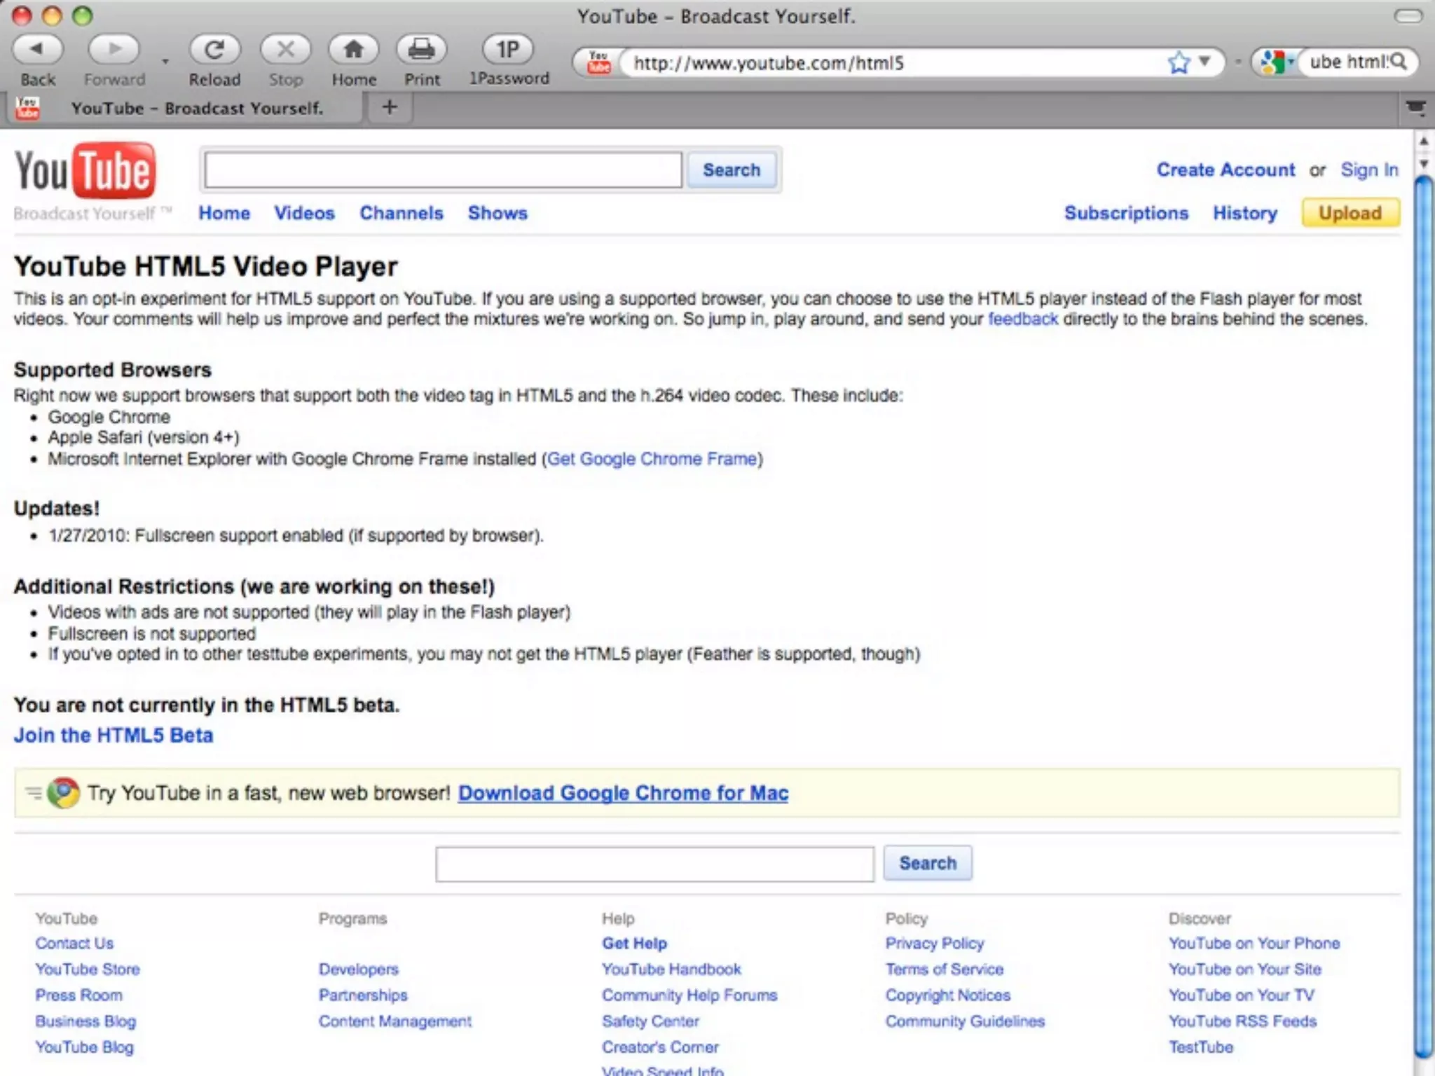
Task: Bookmark page with the star icon
Action: (x=1179, y=62)
